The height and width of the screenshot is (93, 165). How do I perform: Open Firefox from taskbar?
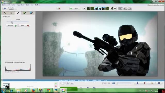coord(33,91)
